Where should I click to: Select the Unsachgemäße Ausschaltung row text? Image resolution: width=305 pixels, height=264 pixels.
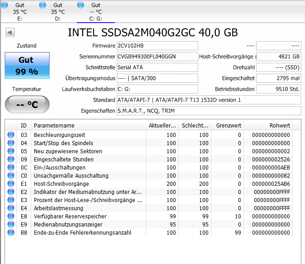(71, 176)
